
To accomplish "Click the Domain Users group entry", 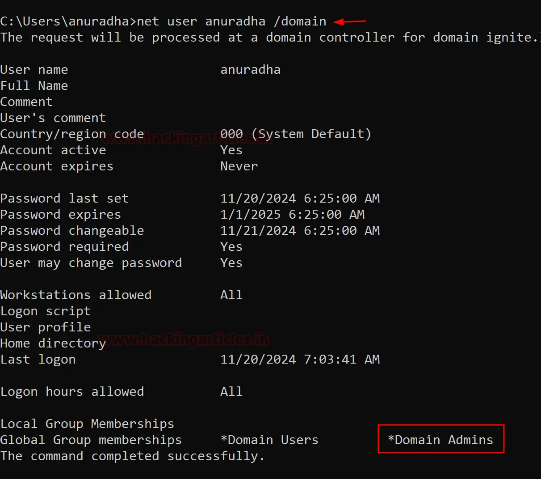I will tap(269, 440).
